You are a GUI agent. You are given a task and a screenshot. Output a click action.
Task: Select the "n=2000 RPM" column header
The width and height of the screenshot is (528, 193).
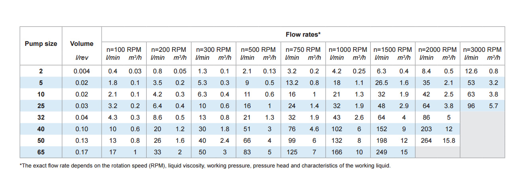pyautogui.click(x=438, y=50)
